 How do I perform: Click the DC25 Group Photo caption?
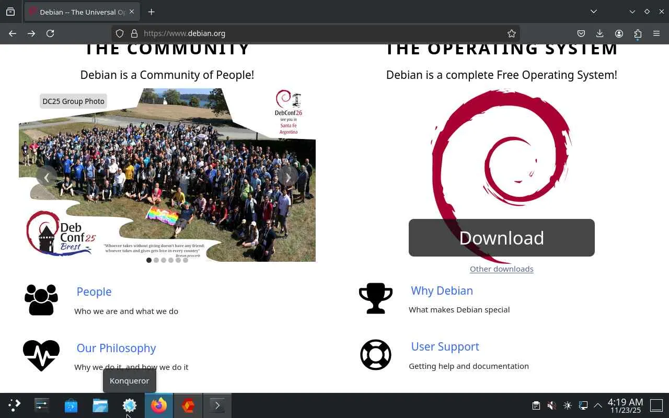(73, 101)
